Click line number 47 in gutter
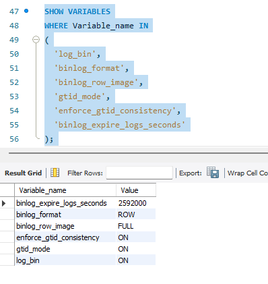268x284 pixels. click(14, 11)
